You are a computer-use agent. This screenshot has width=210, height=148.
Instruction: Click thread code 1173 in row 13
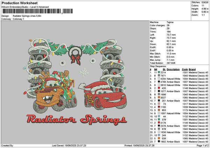click(185, 110)
